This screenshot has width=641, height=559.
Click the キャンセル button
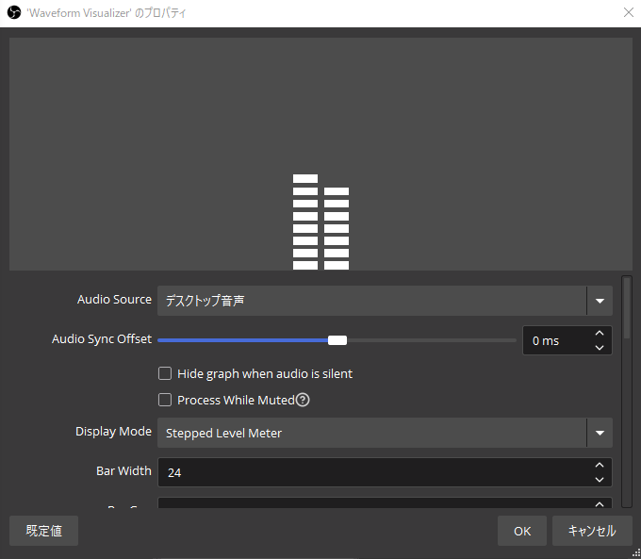[x=592, y=531]
